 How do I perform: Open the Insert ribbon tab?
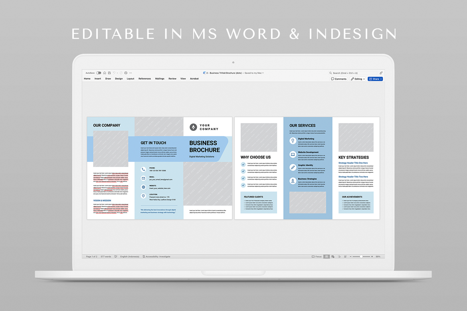(98, 79)
